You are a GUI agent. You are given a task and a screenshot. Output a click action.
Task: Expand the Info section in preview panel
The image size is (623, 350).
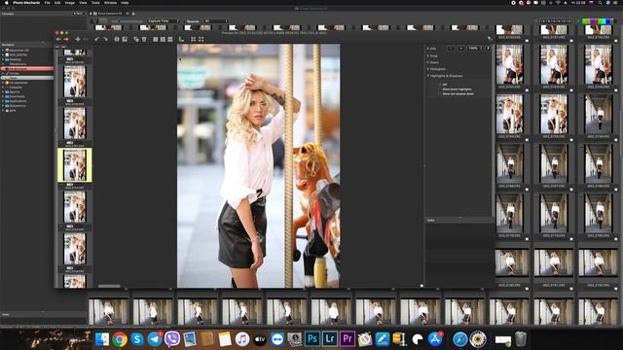coord(428,49)
